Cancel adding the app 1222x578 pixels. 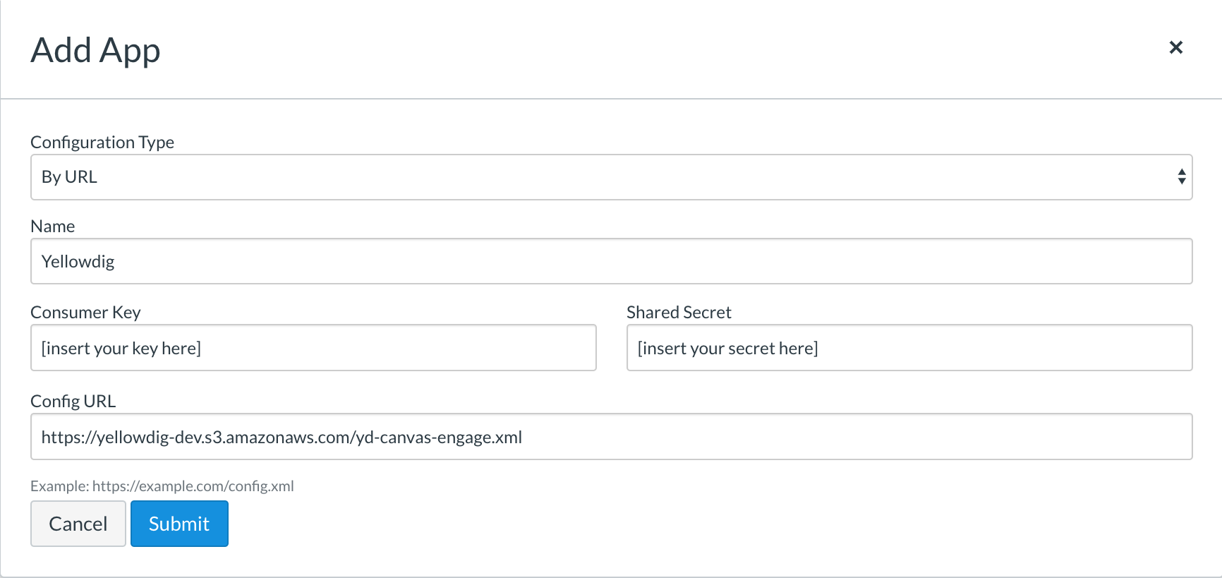(78, 524)
